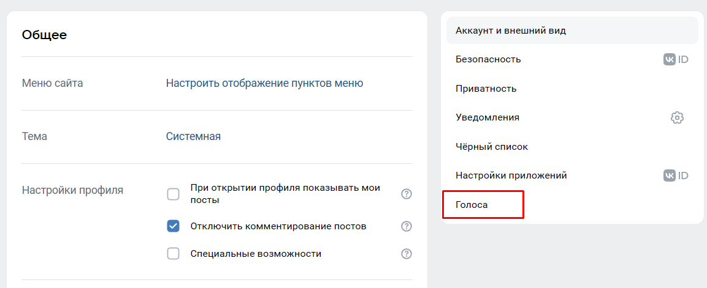Open notification gear icon next to Уведомления

click(677, 117)
